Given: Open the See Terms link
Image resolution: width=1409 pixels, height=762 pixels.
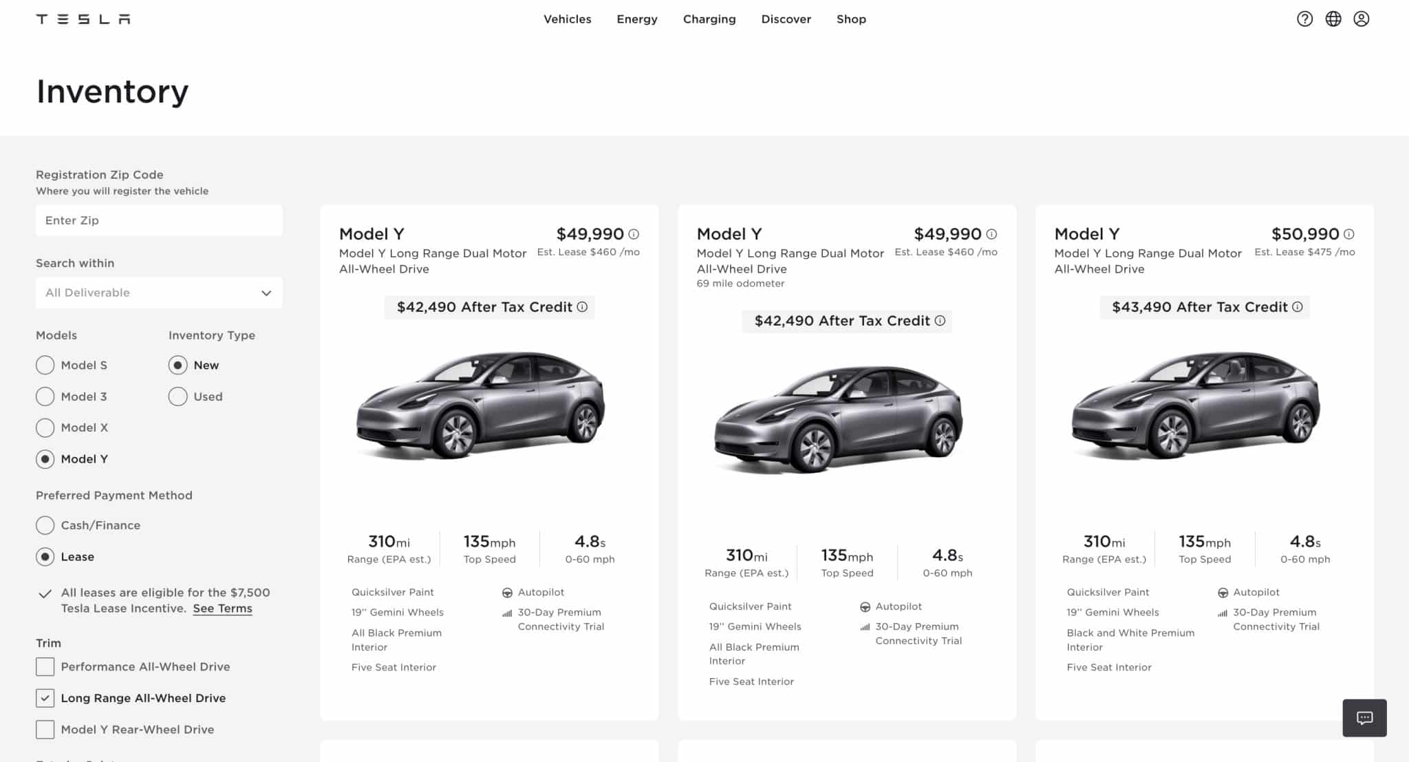Looking at the screenshot, I should tap(222, 608).
